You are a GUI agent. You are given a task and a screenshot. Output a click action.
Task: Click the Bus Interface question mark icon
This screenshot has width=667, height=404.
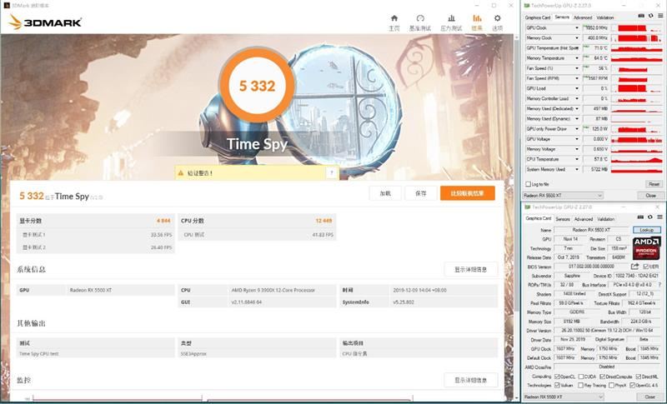(x=659, y=285)
